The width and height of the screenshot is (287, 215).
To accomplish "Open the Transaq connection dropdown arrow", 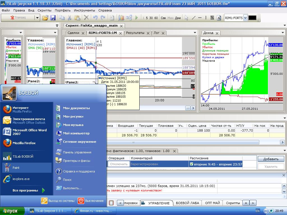I will click(37, 18).
